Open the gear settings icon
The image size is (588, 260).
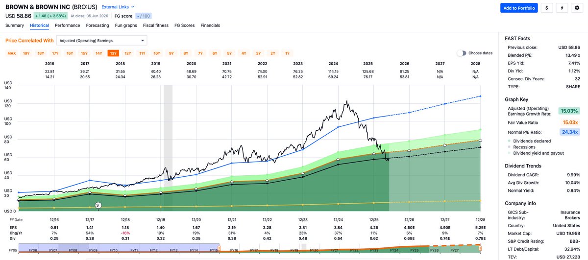click(x=577, y=8)
